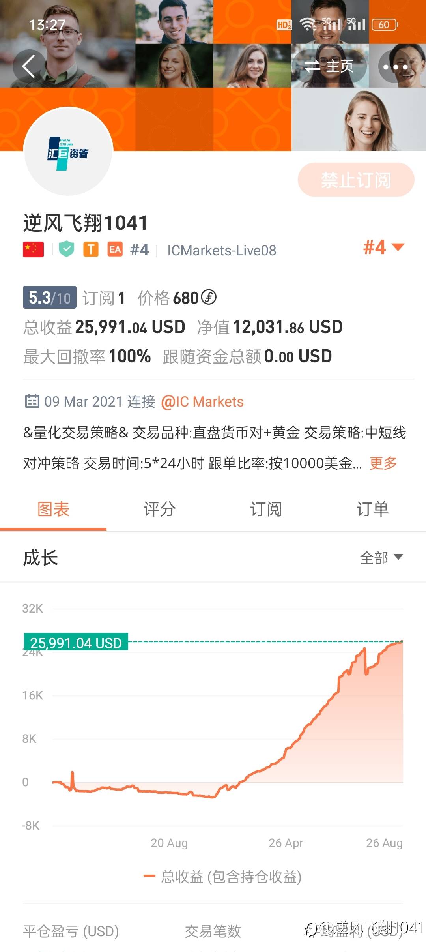Open the 全部 time range dropdown
This screenshot has width=426, height=952.
[x=381, y=558]
